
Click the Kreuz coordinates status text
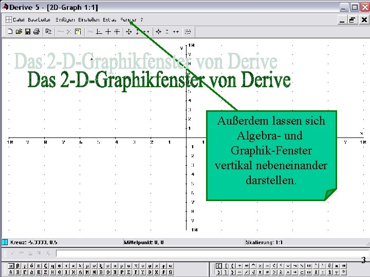pos(33,242)
